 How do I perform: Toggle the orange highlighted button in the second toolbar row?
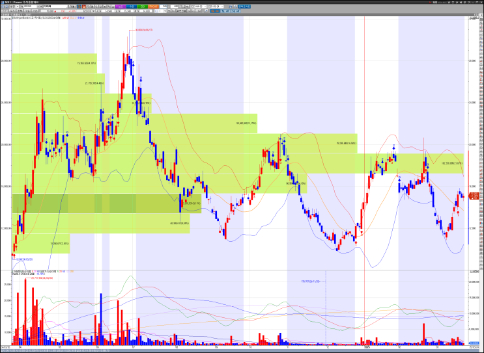(215, 11)
